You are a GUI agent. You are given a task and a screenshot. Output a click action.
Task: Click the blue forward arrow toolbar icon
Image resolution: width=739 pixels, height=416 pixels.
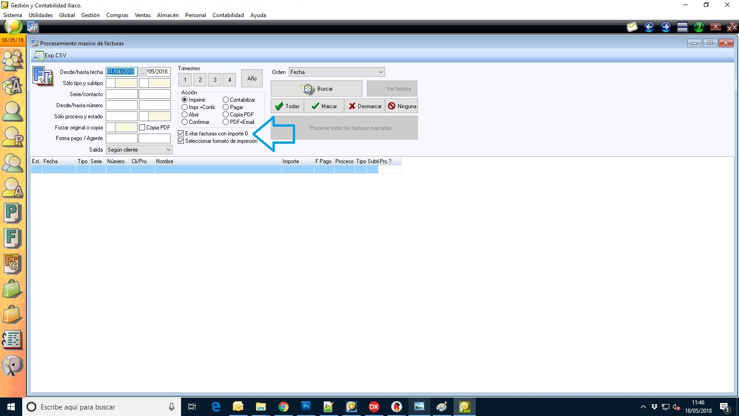666,27
